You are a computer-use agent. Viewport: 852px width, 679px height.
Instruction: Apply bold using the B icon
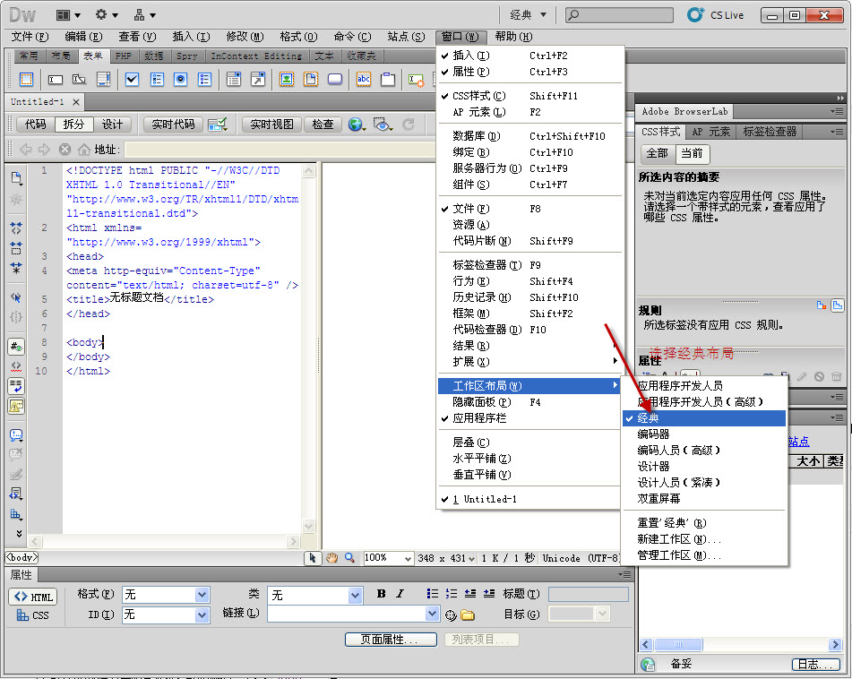point(382,594)
